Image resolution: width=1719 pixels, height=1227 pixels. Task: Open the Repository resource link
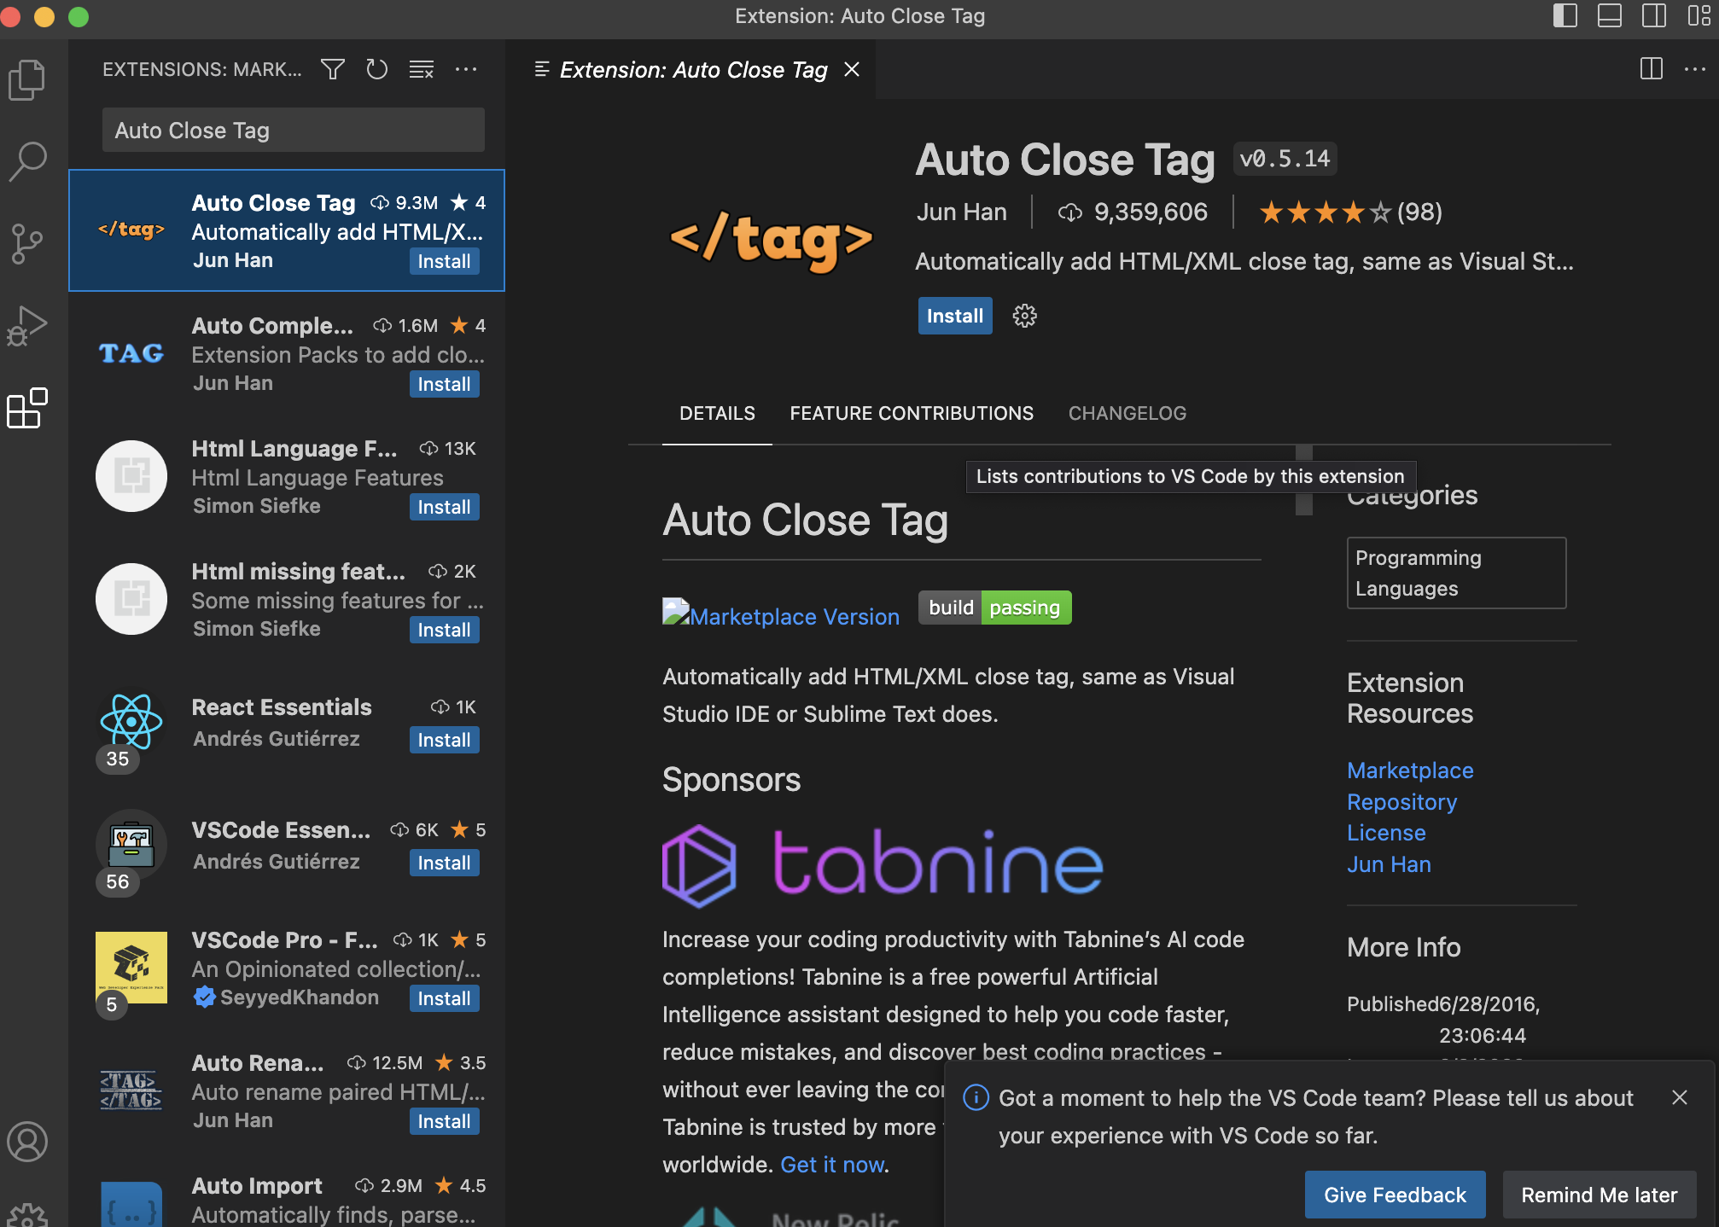click(x=1401, y=802)
